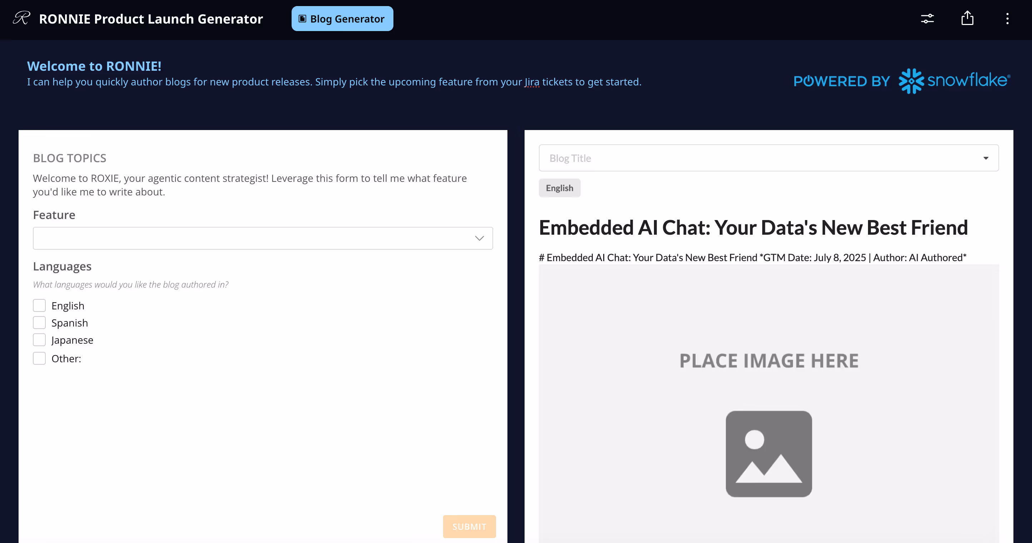Click the Feature dropdown chevron arrow

point(479,238)
